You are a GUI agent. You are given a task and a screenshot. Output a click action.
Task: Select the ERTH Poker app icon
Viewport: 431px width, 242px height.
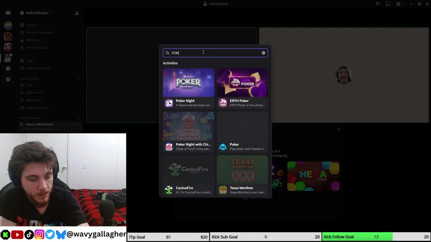pyautogui.click(x=223, y=103)
